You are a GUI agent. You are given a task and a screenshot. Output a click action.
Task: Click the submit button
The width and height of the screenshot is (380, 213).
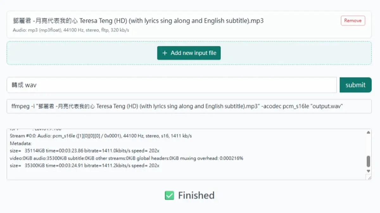pyautogui.click(x=355, y=85)
